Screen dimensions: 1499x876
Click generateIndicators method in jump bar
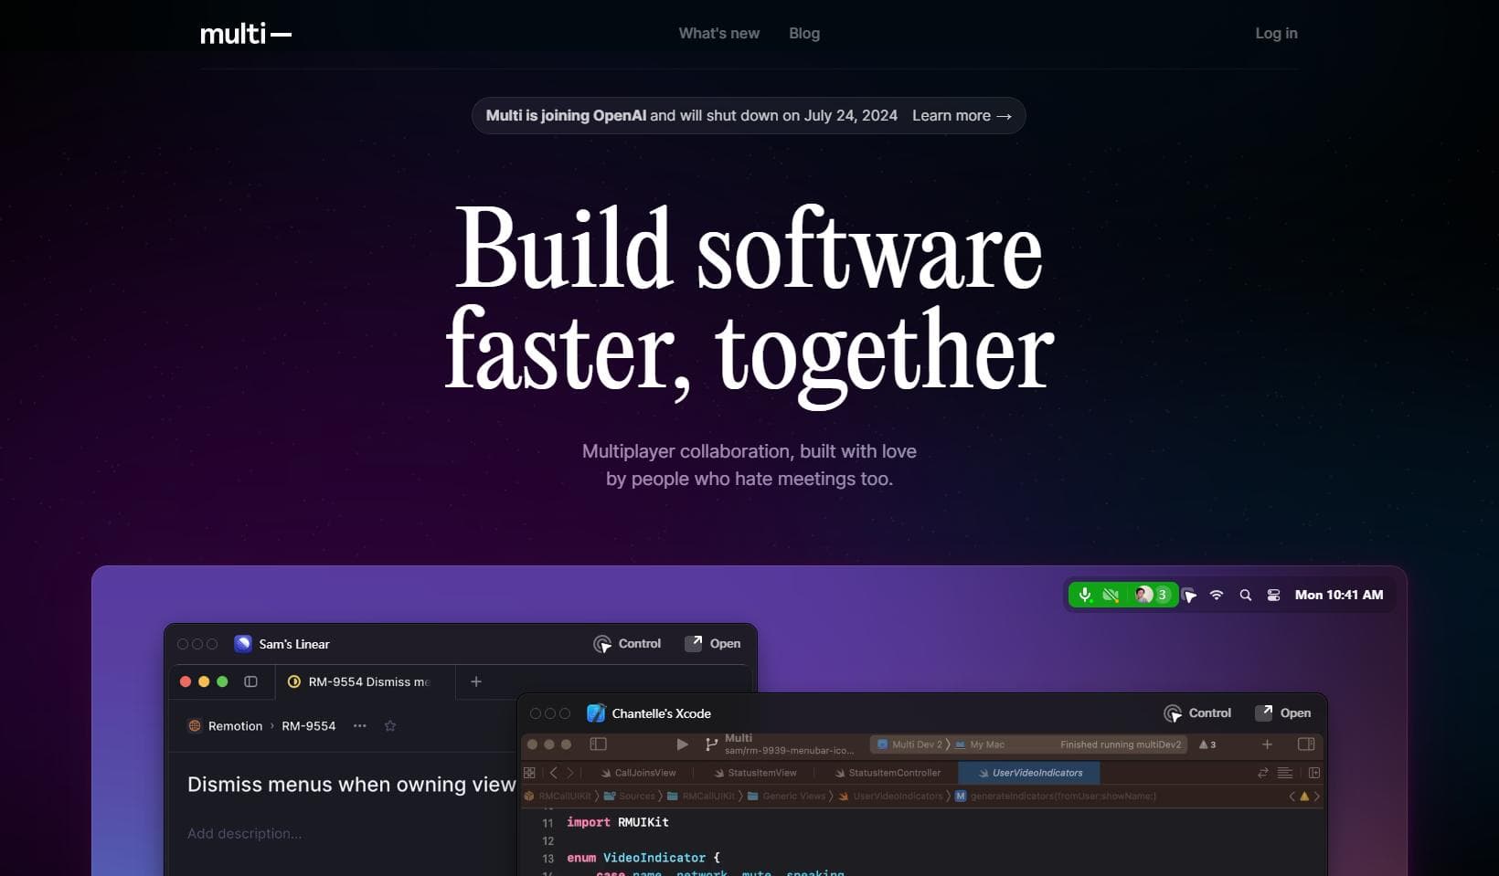1056,797
